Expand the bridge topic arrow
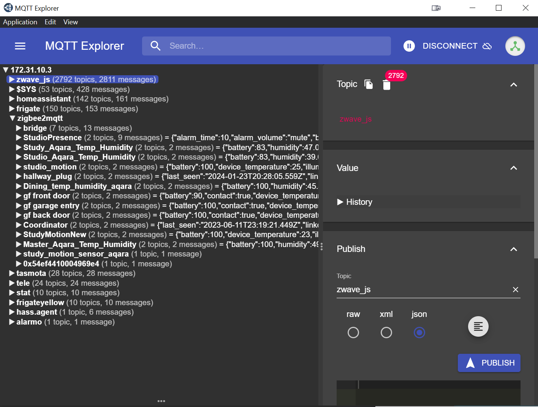The width and height of the screenshot is (538, 407). 19,128
